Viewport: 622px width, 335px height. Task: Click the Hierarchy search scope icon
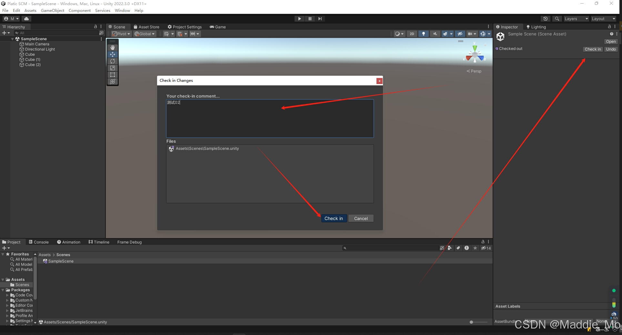[x=101, y=33]
